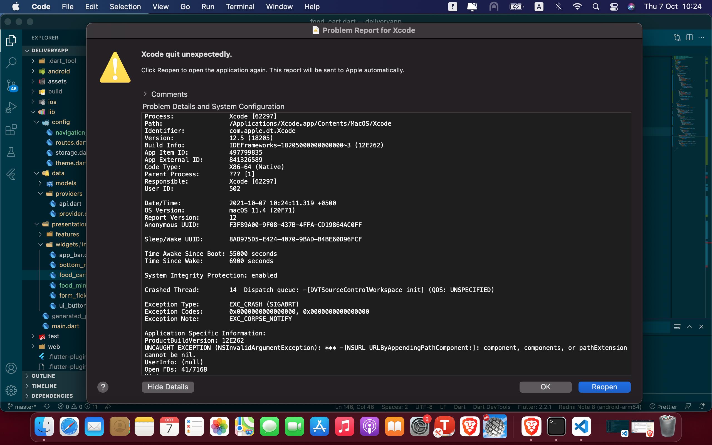This screenshot has height=445, width=712.
Task: Open the Control Center icon in menu bar
Action: point(614,6)
